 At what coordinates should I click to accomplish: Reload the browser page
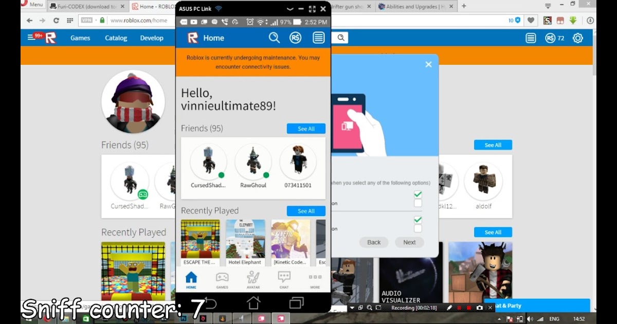[56, 21]
